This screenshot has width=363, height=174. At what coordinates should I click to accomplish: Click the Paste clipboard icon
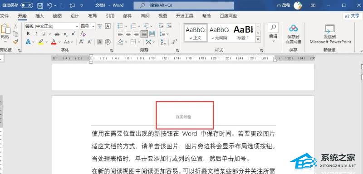coord(5,28)
